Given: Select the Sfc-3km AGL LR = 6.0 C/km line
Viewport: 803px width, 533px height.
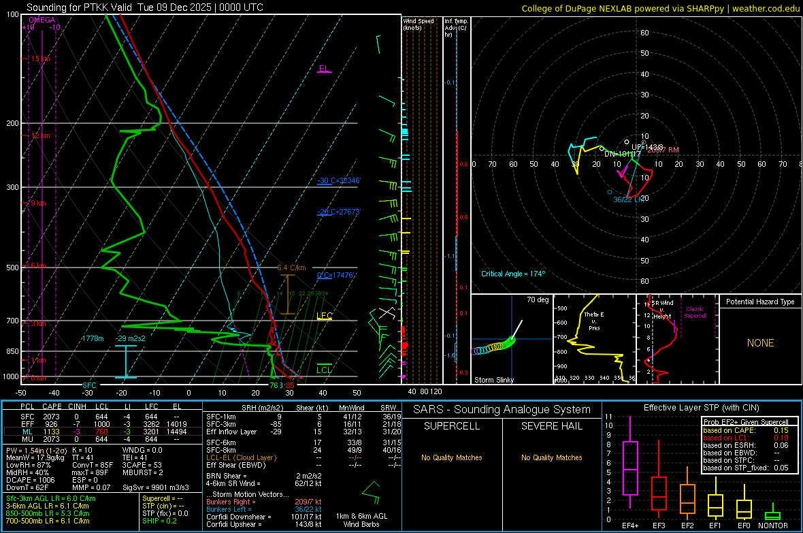Looking at the screenshot, I should point(51,498).
